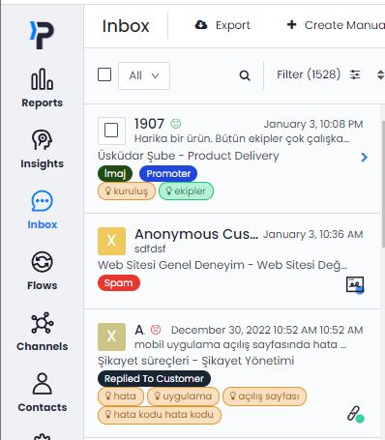
Task: Click the image attachment icon in Spam item
Action: 355,284
